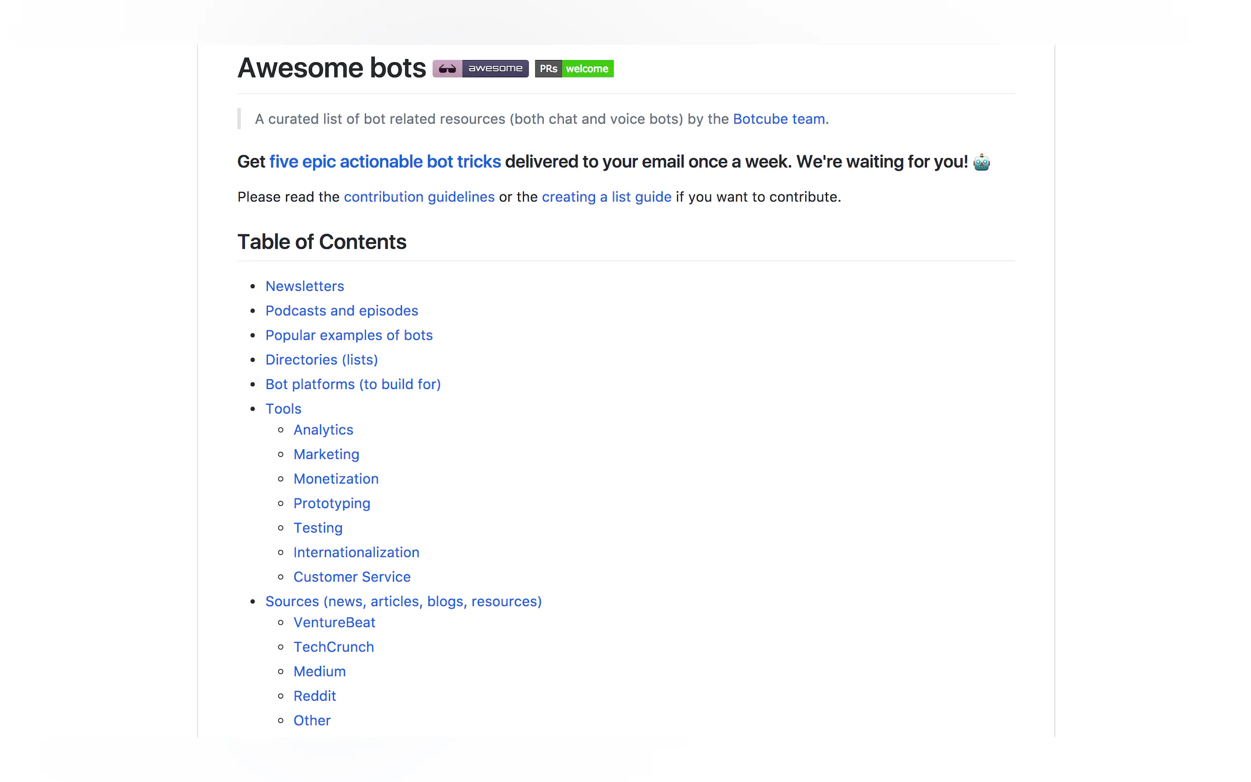Open Bot platforms (to build for)
This screenshot has width=1251, height=782.
(x=353, y=384)
